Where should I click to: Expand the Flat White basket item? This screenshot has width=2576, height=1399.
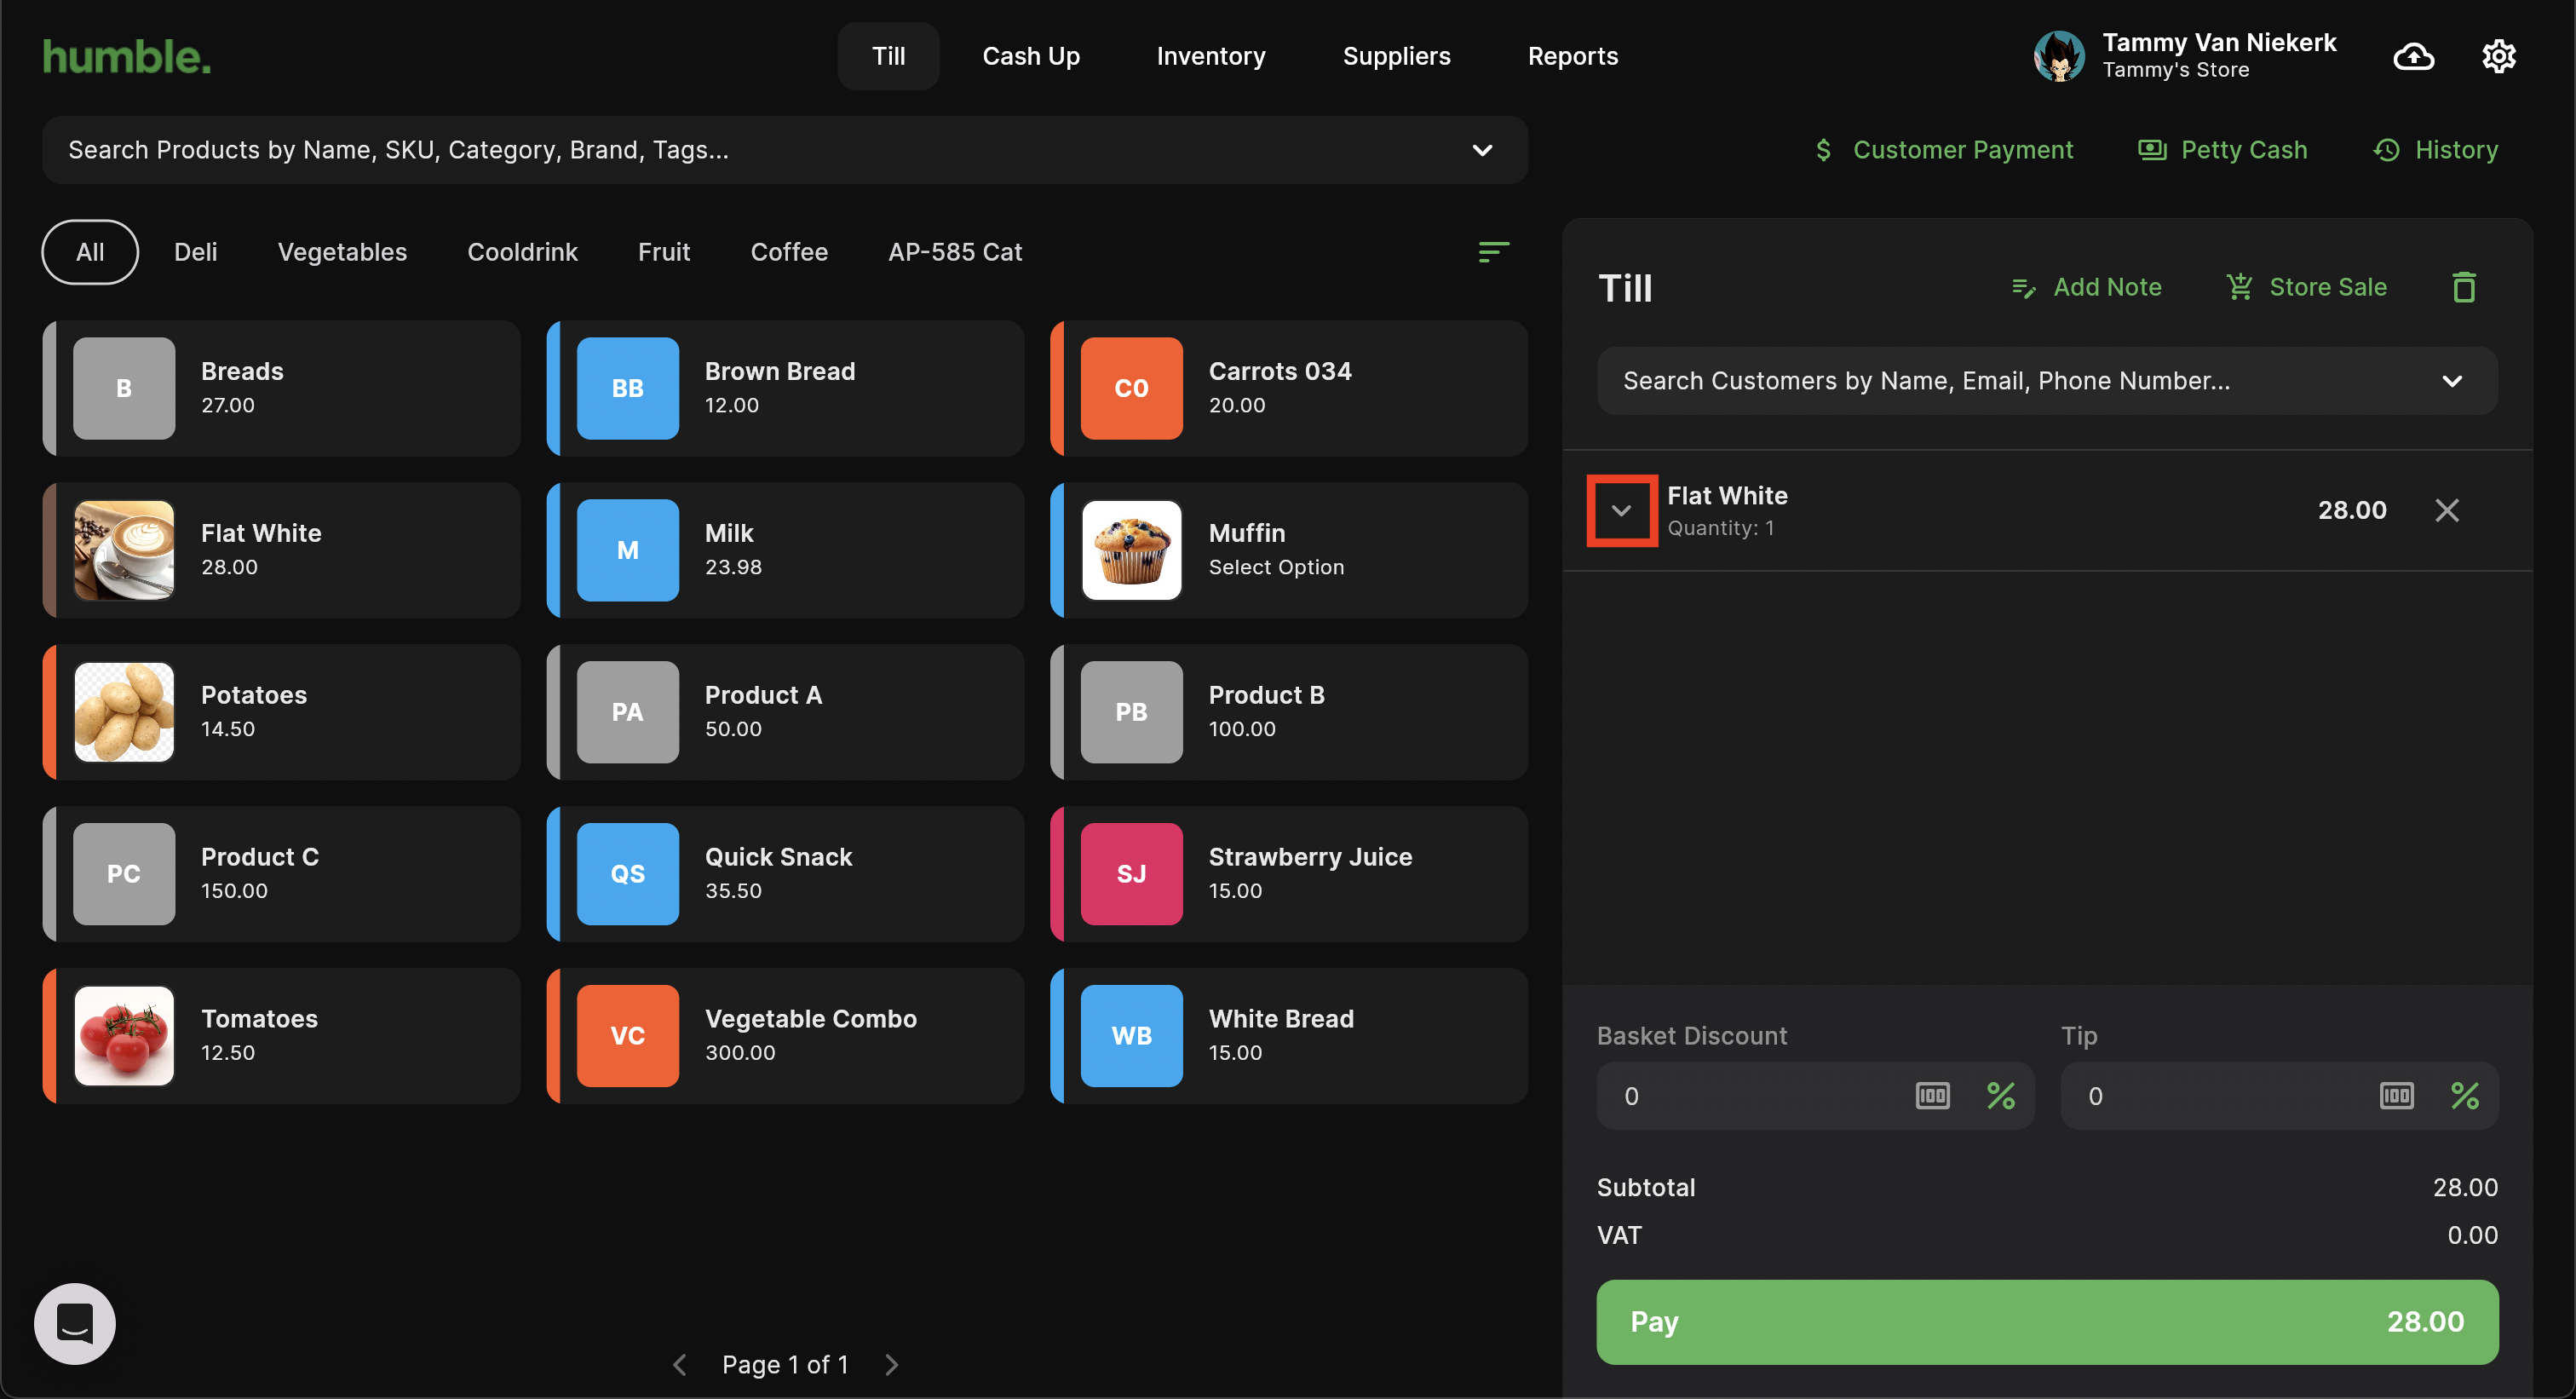click(x=1621, y=510)
